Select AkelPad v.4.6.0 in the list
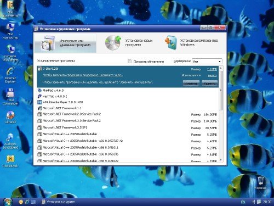This screenshot has width=274, height=206. coord(128,90)
